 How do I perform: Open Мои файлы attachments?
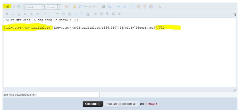(88, 7)
